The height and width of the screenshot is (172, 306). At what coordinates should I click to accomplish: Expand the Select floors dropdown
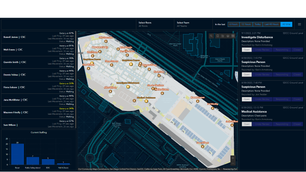click(155, 24)
